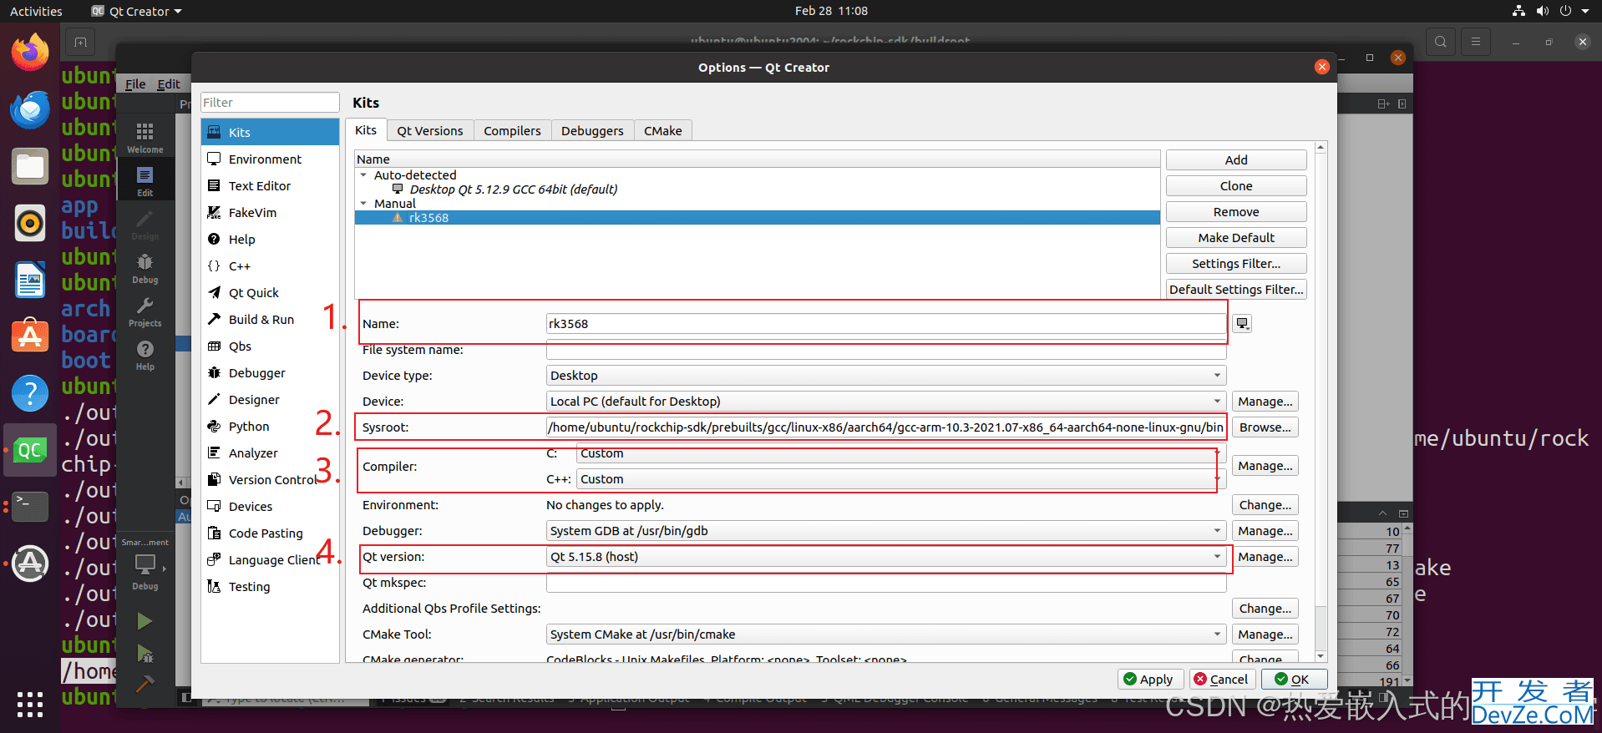Click the Add kit button

tap(1236, 160)
